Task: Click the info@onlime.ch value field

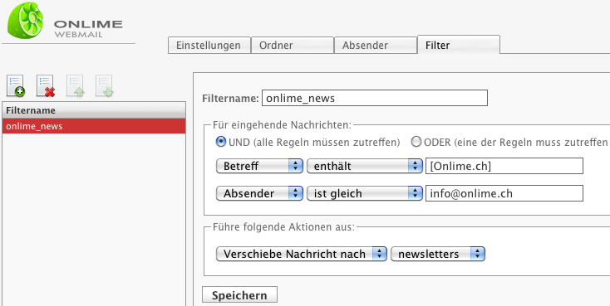Action: click(504, 193)
